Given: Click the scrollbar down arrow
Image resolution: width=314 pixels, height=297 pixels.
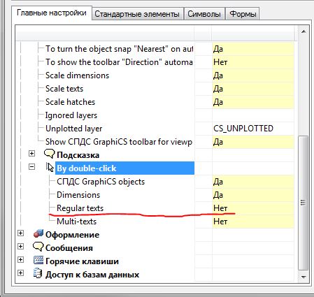Looking at the screenshot, I should (x=304, y=277).
